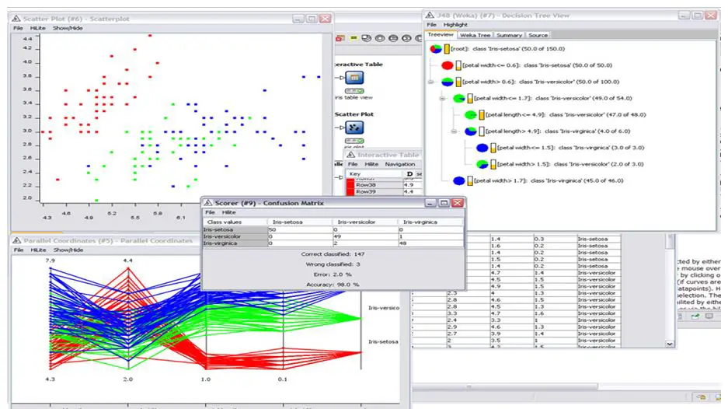Open File menu in Scorer window
This screenshot has width=728, height=409.
(x=210, y=212)
